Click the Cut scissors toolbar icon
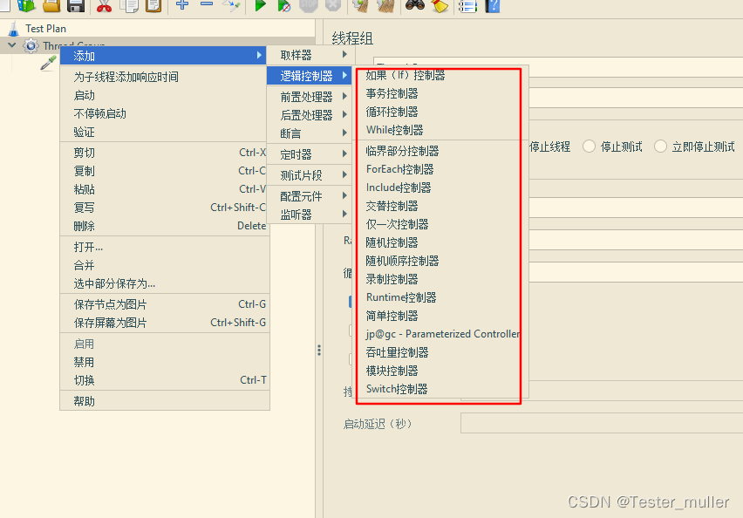743x518 pixels. click(105, 4)
